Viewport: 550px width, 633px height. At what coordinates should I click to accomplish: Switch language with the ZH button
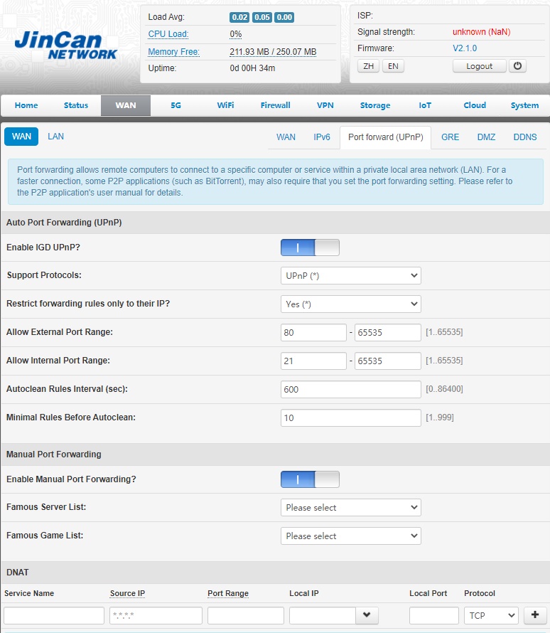click(367, 66)
